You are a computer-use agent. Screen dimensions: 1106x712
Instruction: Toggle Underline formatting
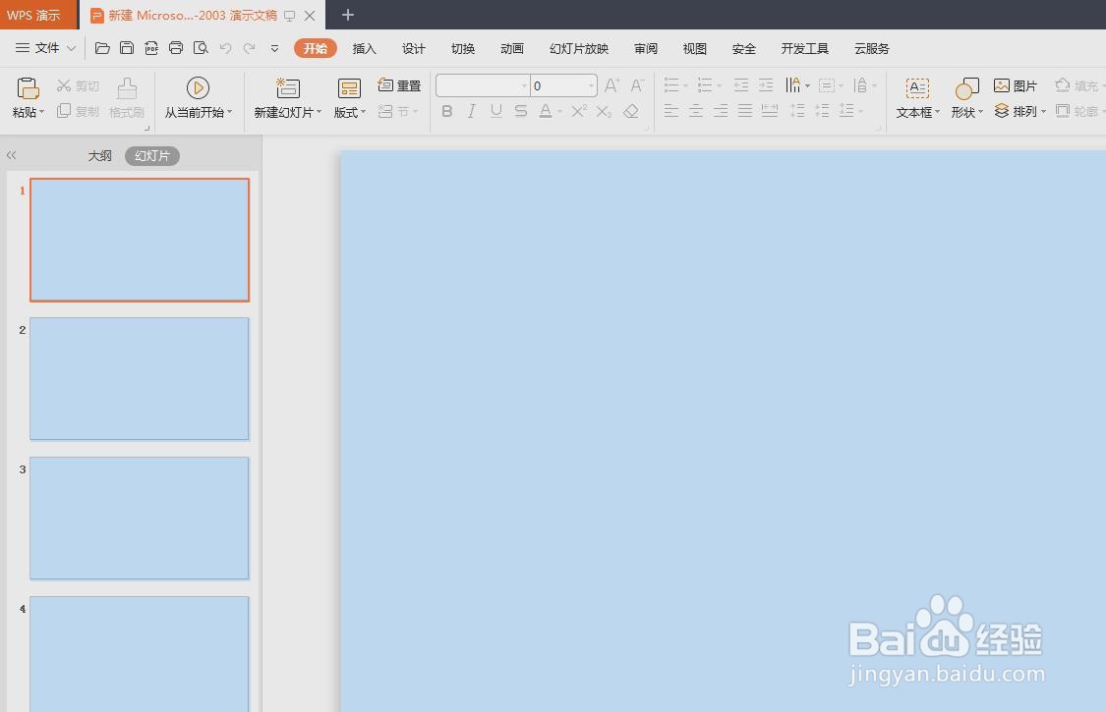pos(495,111)
